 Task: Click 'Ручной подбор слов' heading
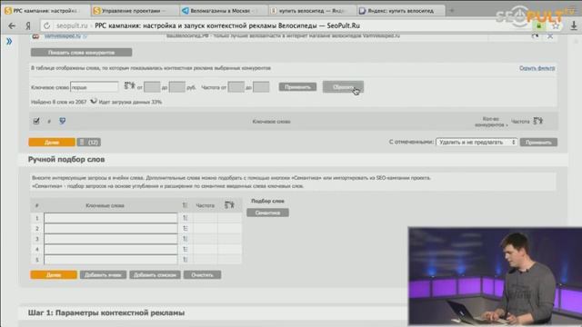pos(66,160)
